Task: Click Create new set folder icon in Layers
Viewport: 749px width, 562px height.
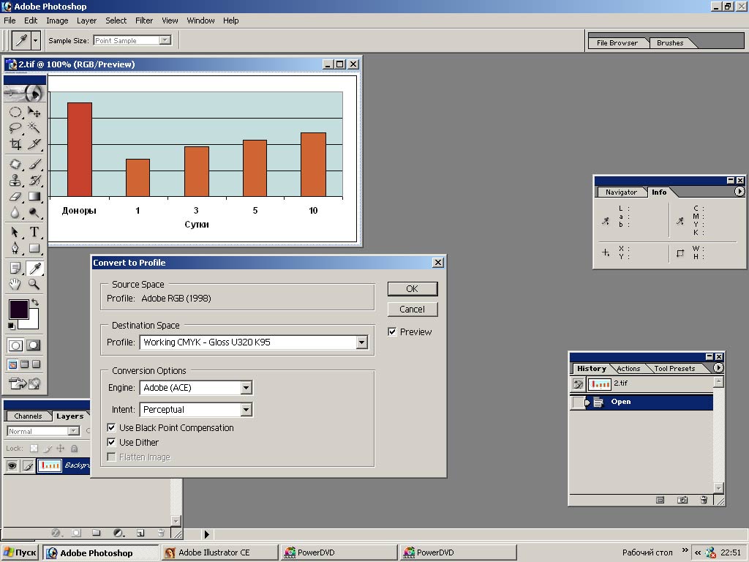Action: tap(96, 533)
